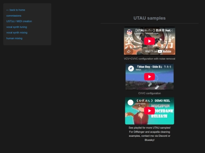Click the UTAU cover video title text
Screen dimensions: 205x153
coord(154,31)
